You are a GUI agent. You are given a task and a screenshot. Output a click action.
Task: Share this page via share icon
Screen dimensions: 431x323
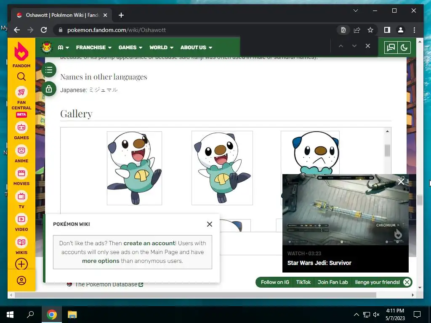[x=357, y=30]
